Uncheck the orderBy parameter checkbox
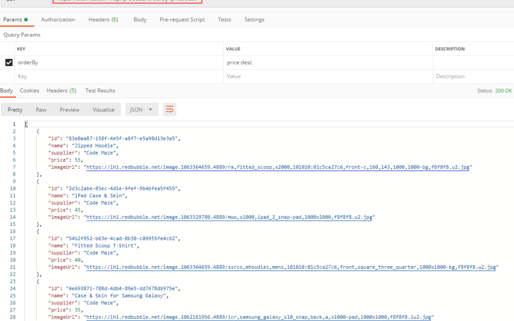The height and width of the screenshot is (321, 514). coord(9,62)
